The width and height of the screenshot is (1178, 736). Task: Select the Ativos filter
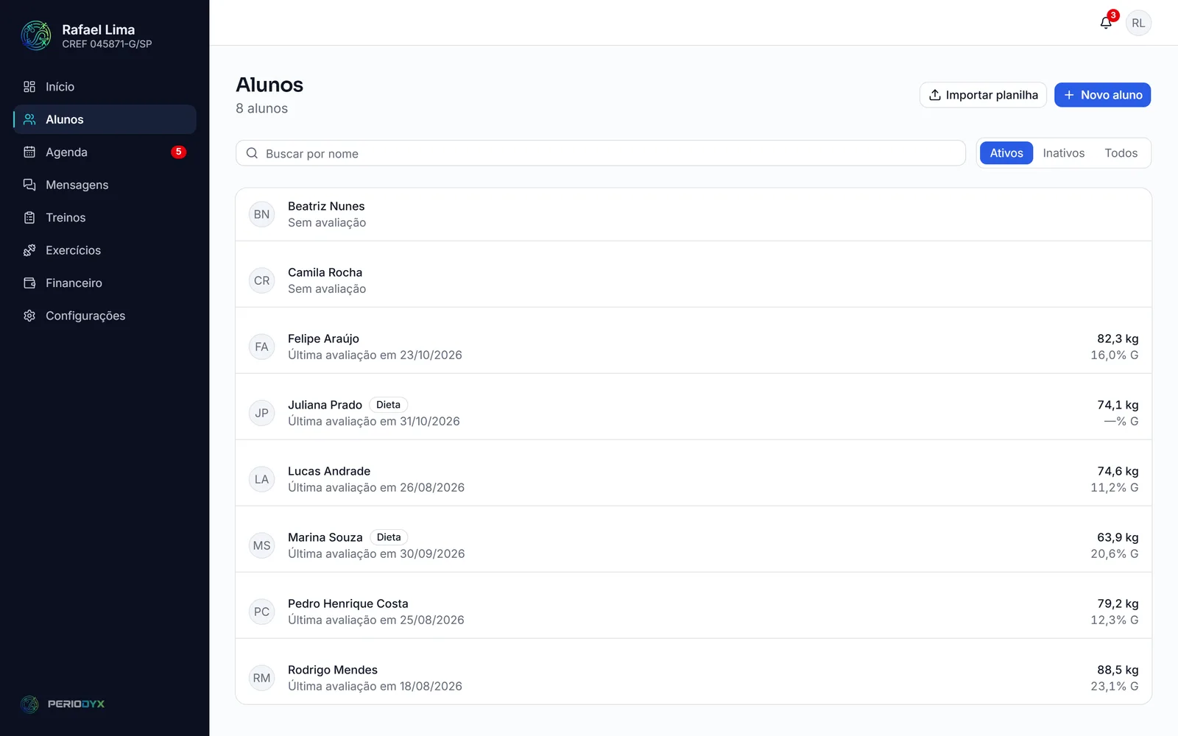click(1006, 153)
